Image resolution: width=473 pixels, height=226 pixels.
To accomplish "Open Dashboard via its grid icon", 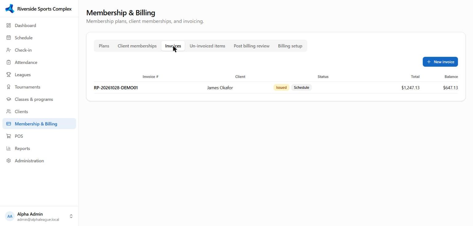I will [x=9, y=26].
